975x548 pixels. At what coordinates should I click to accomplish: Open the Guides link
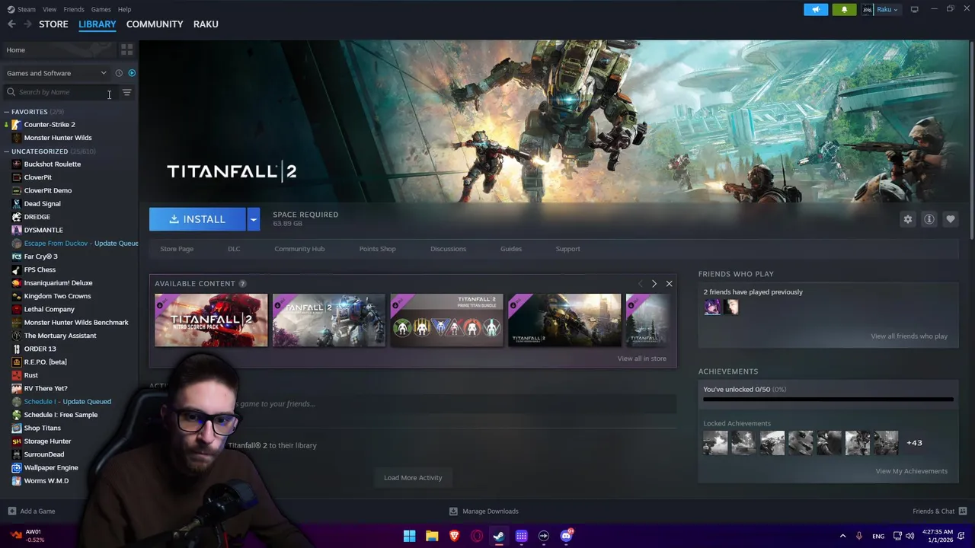click(x=511, y=249)
